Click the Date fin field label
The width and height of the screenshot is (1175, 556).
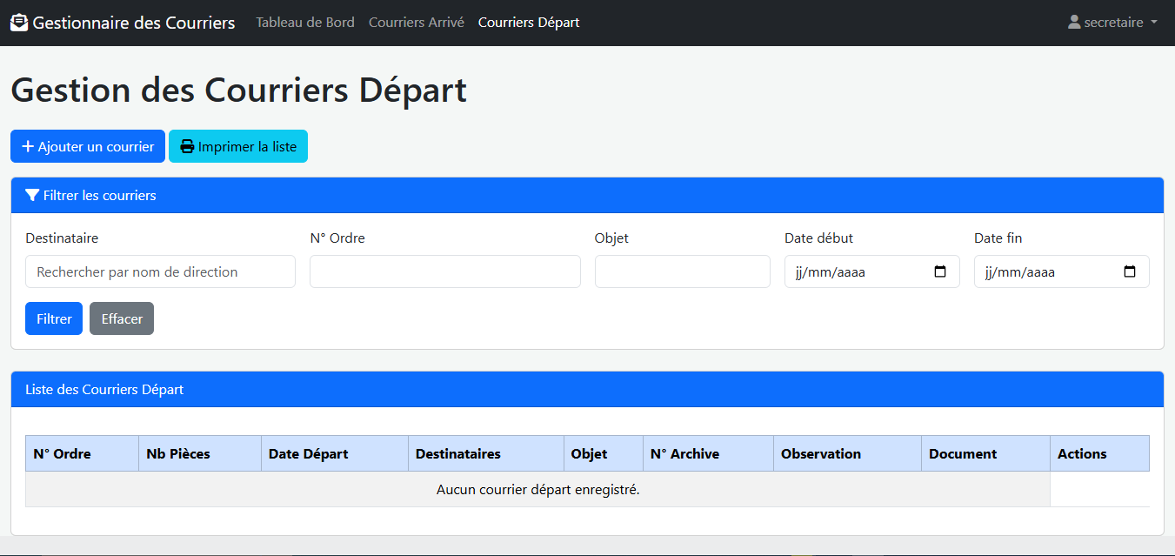tap(998, 238)
